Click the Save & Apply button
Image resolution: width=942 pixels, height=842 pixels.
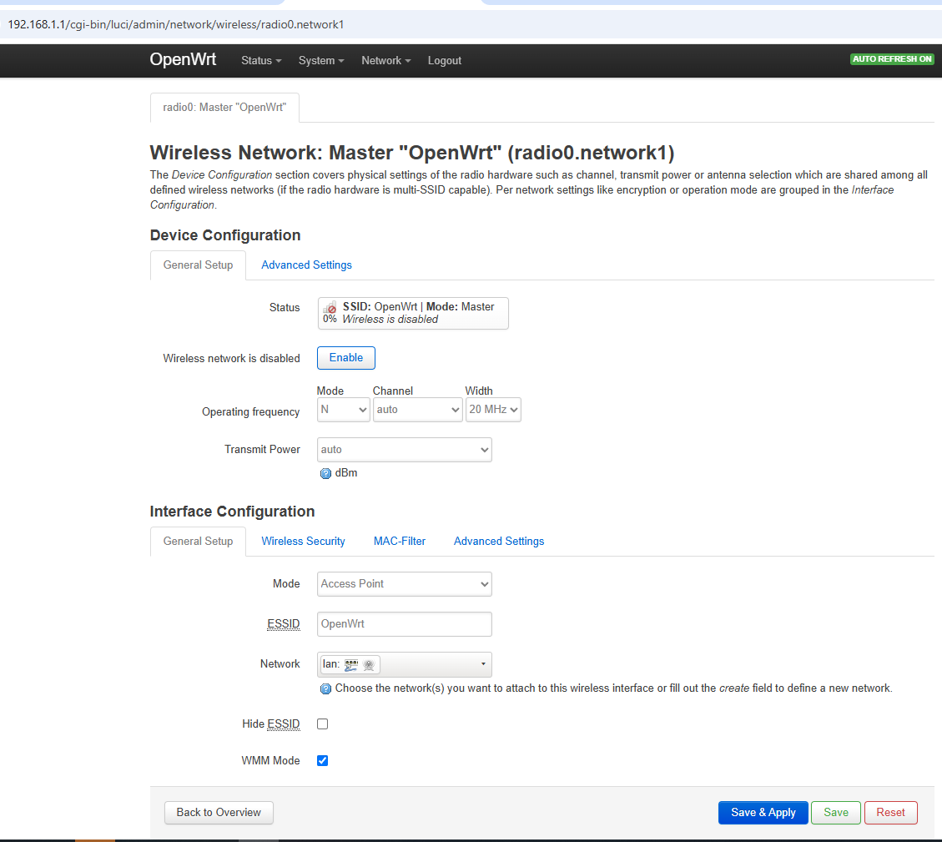(x=763, y=813)
